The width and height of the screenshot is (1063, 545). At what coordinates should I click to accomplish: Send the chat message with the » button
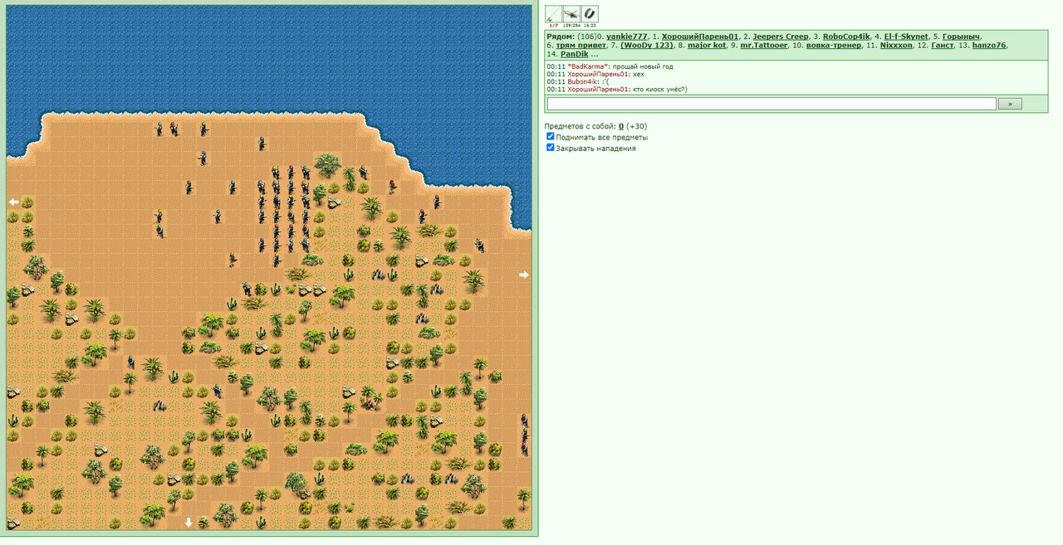pyautogui.click(x=1010, y=104)
